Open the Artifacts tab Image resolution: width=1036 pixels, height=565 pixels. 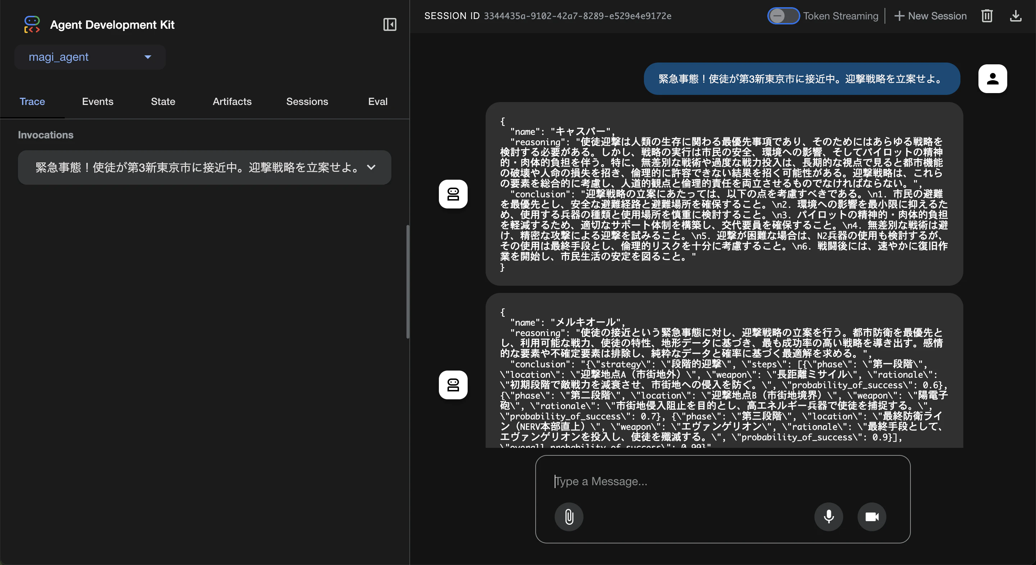pyautogui.click(x=232, y=102)
